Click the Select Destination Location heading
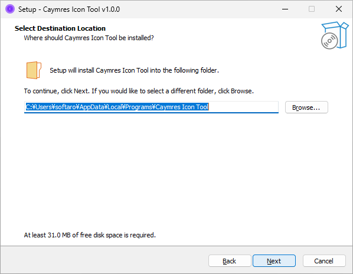The height and width of the screenshot is (274, 353). click(x=60, y=28)
